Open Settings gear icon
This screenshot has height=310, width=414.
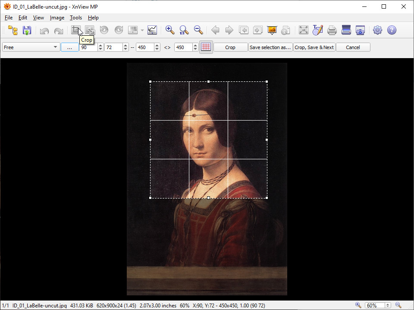(x=378, y=30)
